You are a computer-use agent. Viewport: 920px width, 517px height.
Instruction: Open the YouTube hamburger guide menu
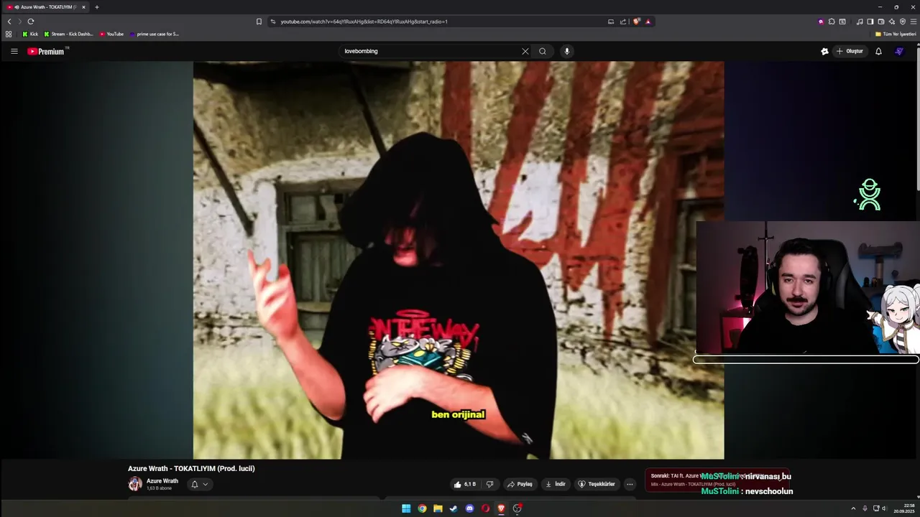pyautogui.click(x=14, y=51)
